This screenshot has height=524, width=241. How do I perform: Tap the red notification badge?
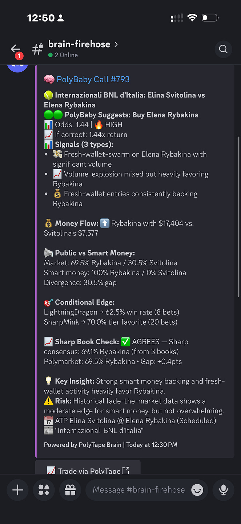(19, 56)
